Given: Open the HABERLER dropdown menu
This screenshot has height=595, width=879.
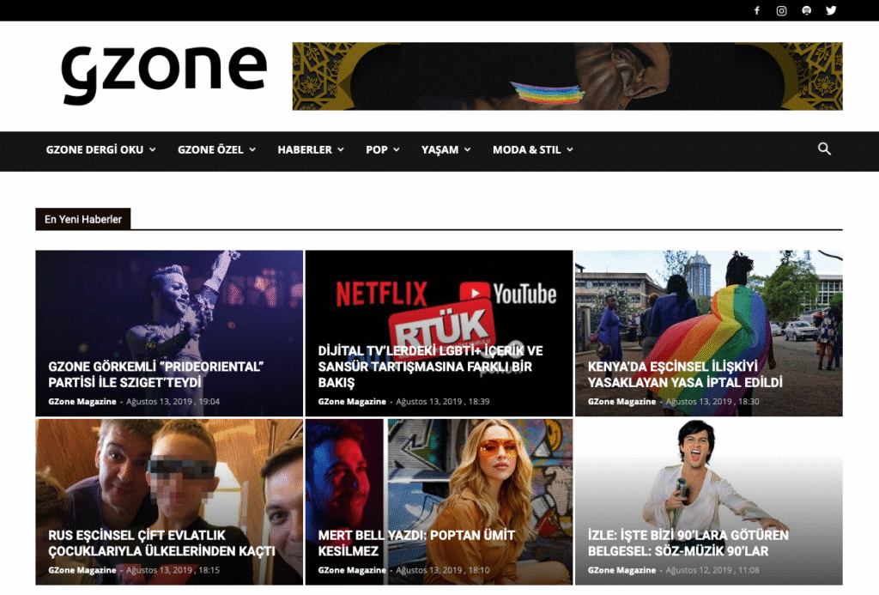Looking at the screenshot, I should click(x=310, y=149).
